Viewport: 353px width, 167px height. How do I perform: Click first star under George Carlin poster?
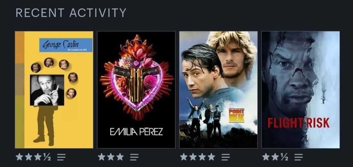pyautogui.click(x=19, y=157)
